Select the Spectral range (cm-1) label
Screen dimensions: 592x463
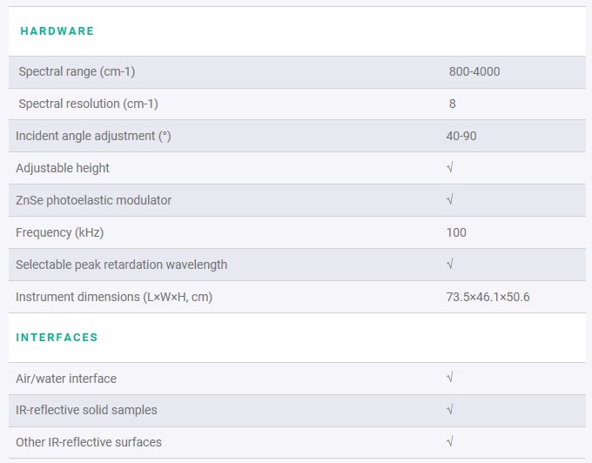[x=77, y=71]
